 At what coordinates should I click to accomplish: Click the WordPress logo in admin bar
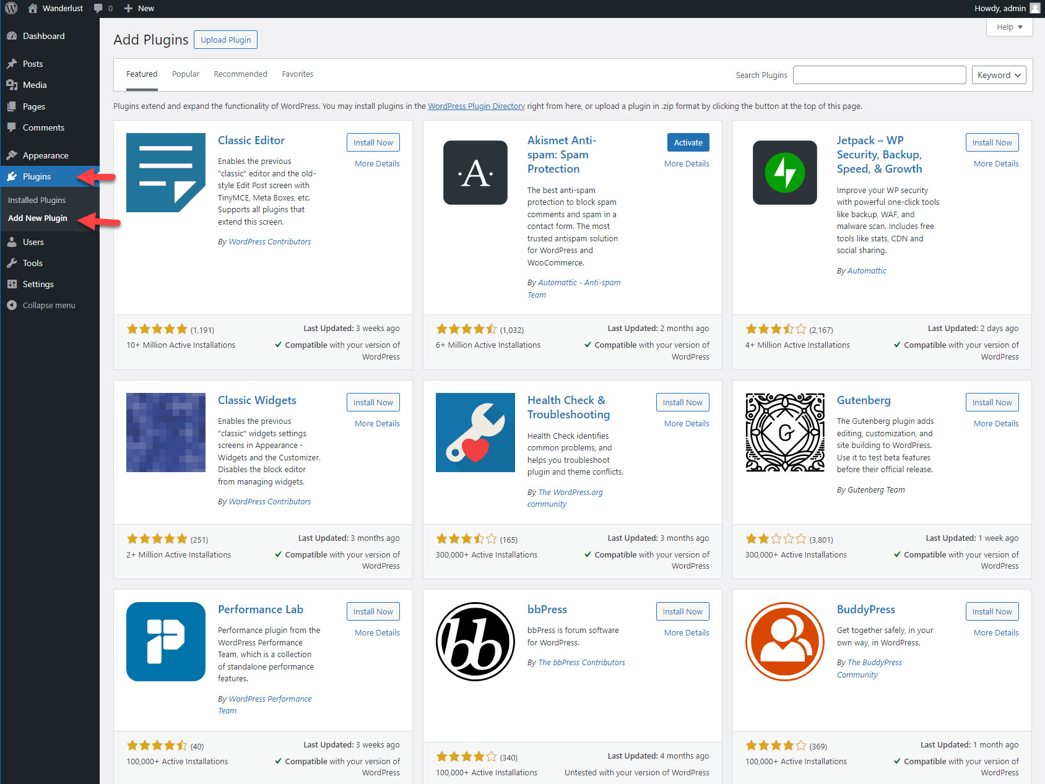pos(11,9)
